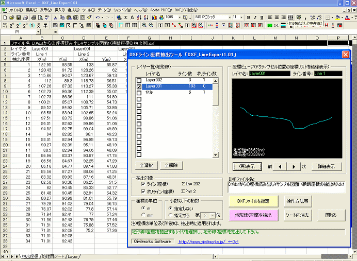This screenshot has height=261, width=357.
Task: Select 指定しない decimal option
Action: [x=170, y=208]
